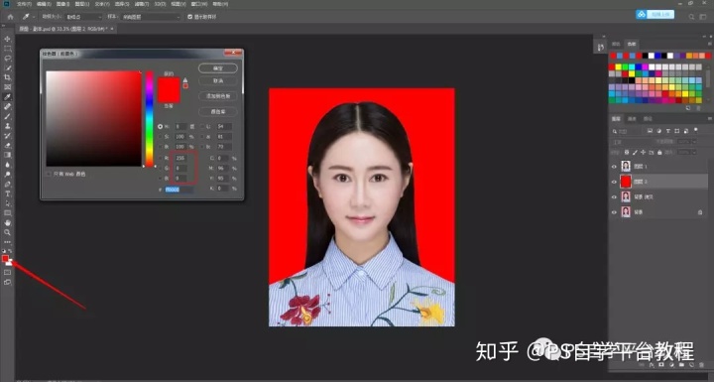
Task: Open the 3D menu
Action: [160, 4]
